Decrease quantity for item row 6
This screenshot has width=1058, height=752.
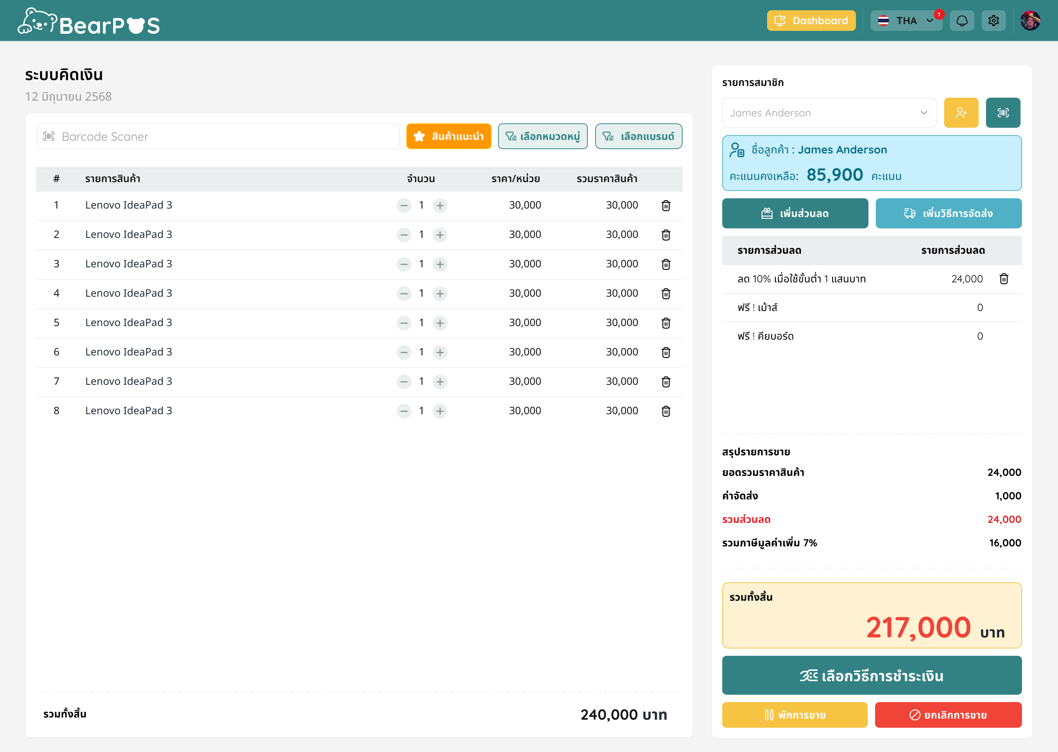(404, 352)
